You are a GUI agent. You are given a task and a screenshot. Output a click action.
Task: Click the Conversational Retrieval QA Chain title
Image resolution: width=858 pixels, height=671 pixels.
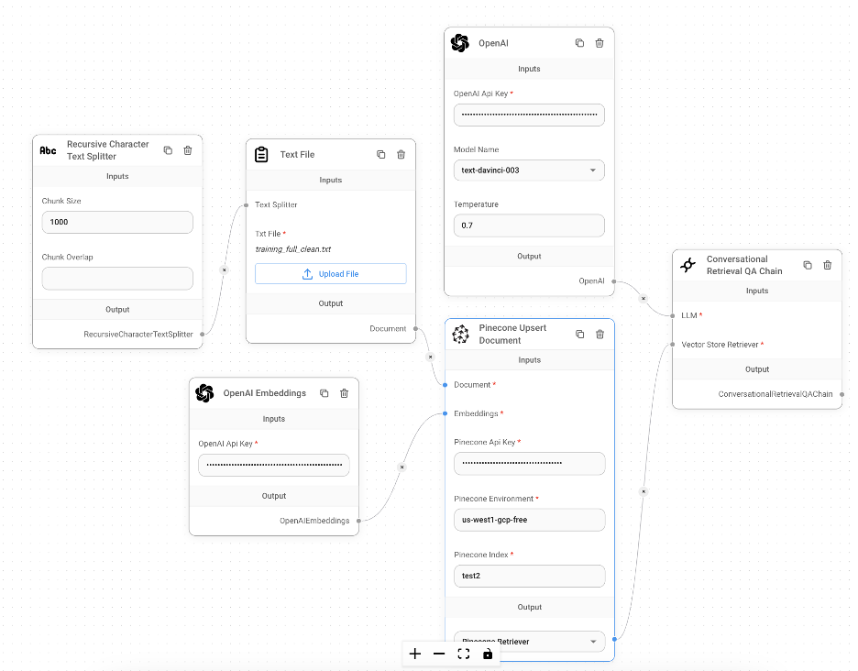[x=744, y=265]
